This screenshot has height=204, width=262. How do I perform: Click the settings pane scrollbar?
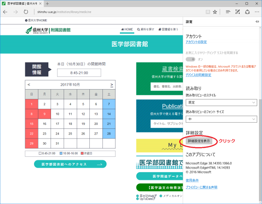260,150
